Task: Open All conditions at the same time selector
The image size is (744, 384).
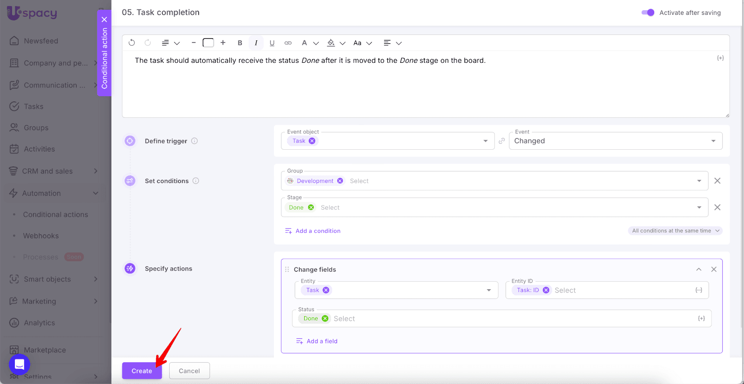Action: [x=675, y=231]
